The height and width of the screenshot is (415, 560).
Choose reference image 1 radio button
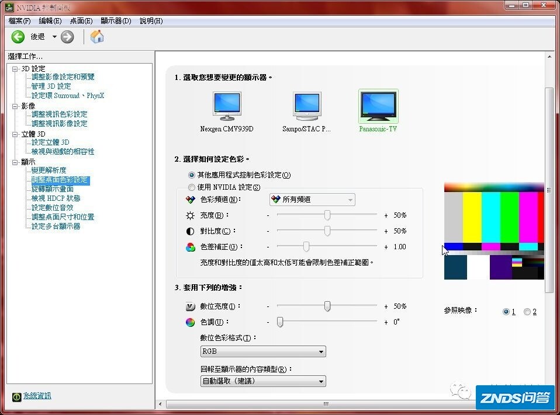[x=506, y=312]
